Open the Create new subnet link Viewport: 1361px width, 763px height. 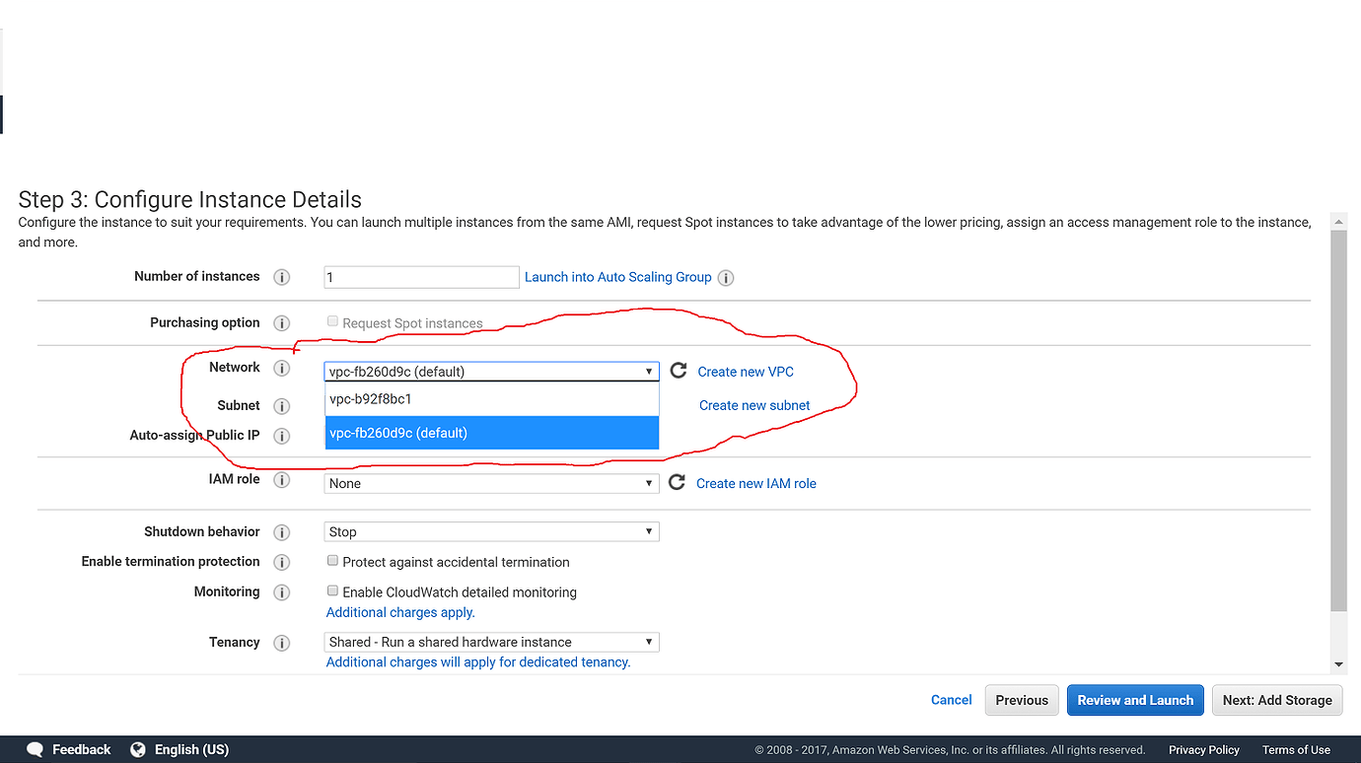(754, 405)
